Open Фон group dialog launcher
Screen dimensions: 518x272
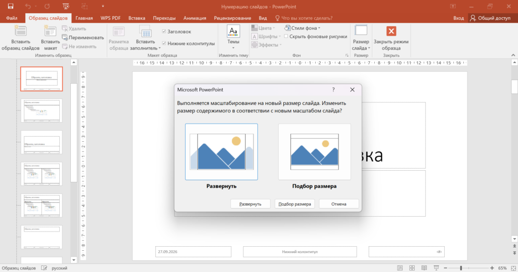coord(347,55)
